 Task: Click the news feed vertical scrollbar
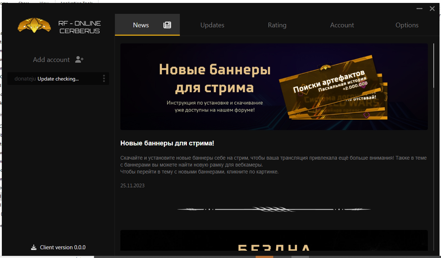tap(434, 66)
